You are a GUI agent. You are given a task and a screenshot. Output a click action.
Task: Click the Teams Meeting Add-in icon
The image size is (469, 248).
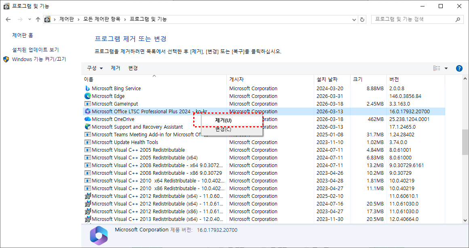(x=87, y=135)
